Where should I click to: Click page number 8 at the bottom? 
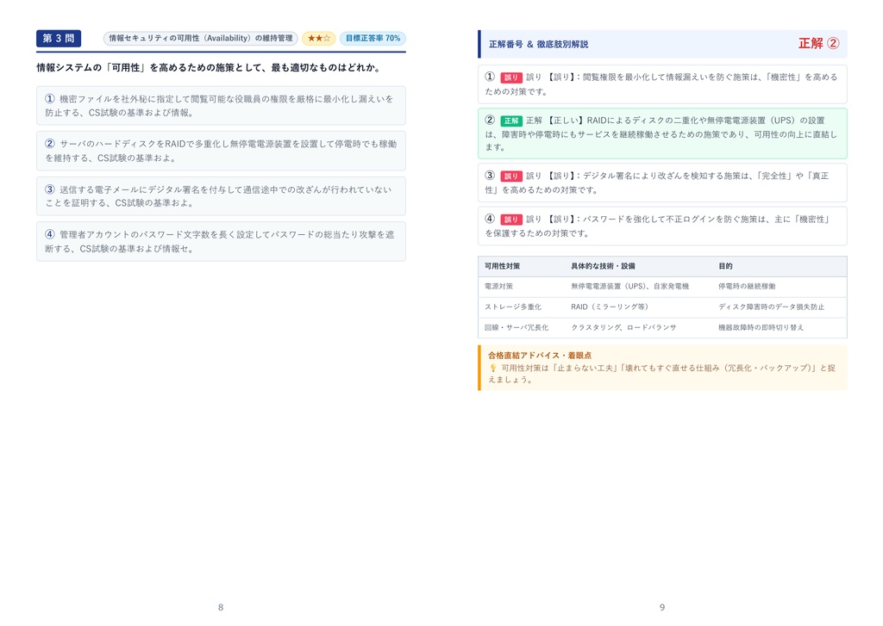pyautogui.click(x=221, y=607)
